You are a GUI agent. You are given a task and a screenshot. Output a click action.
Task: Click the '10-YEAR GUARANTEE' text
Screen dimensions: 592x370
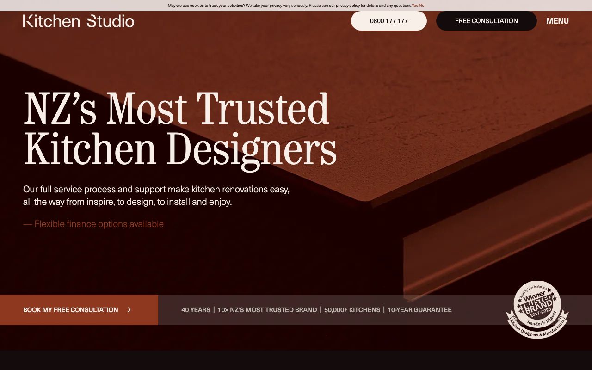point(419,310)
